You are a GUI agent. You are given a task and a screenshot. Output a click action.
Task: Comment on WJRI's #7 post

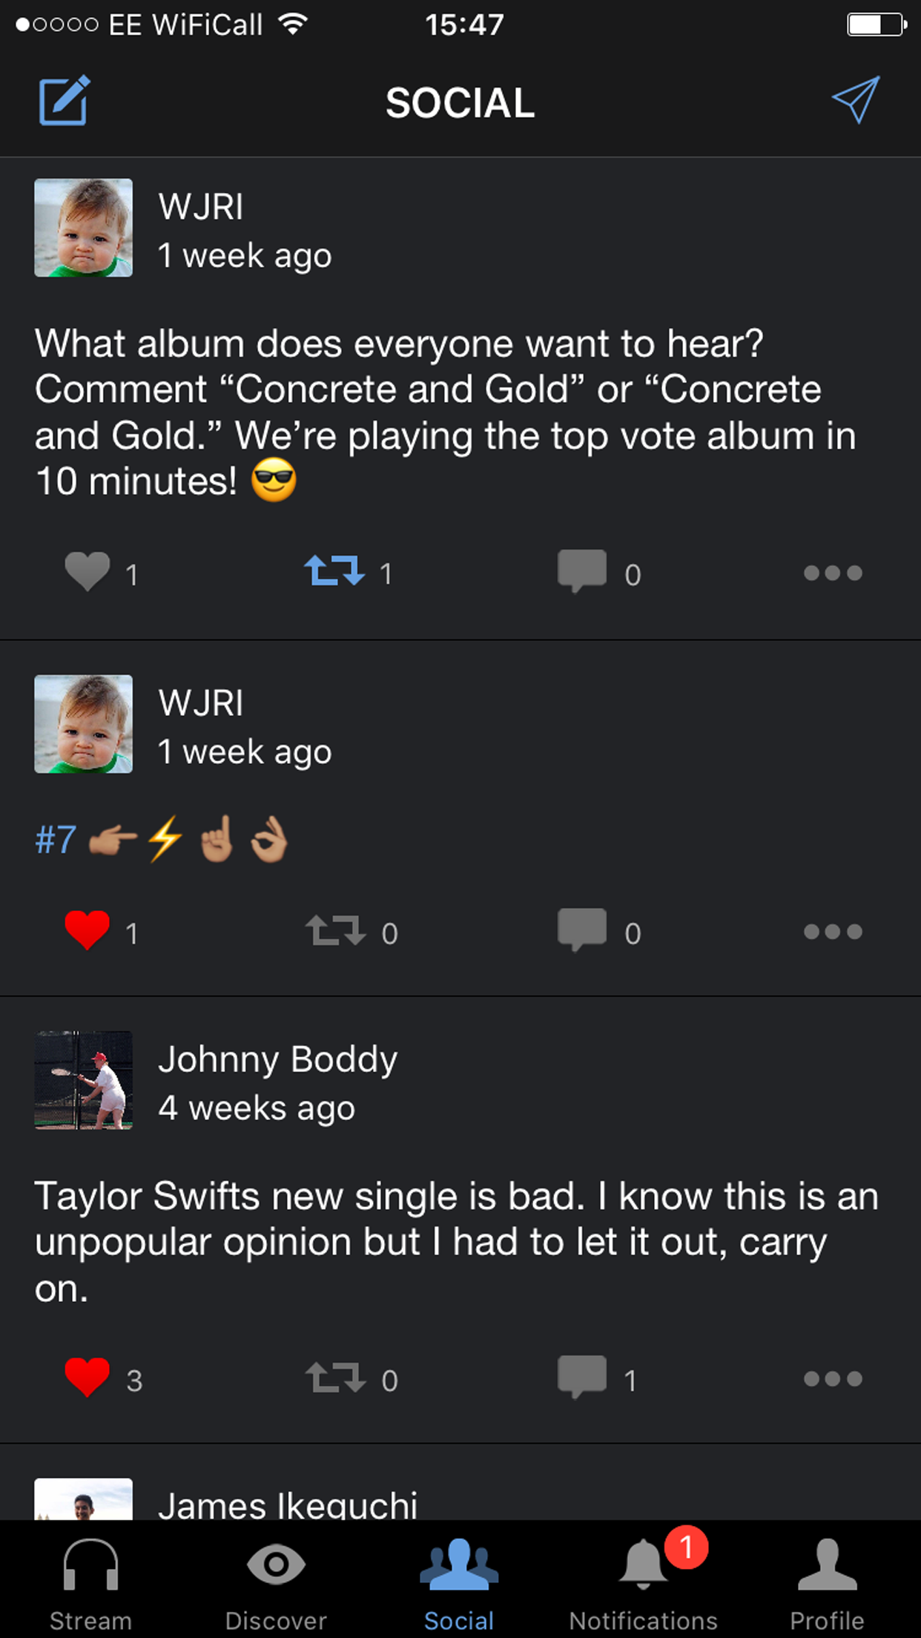(582, 930)
